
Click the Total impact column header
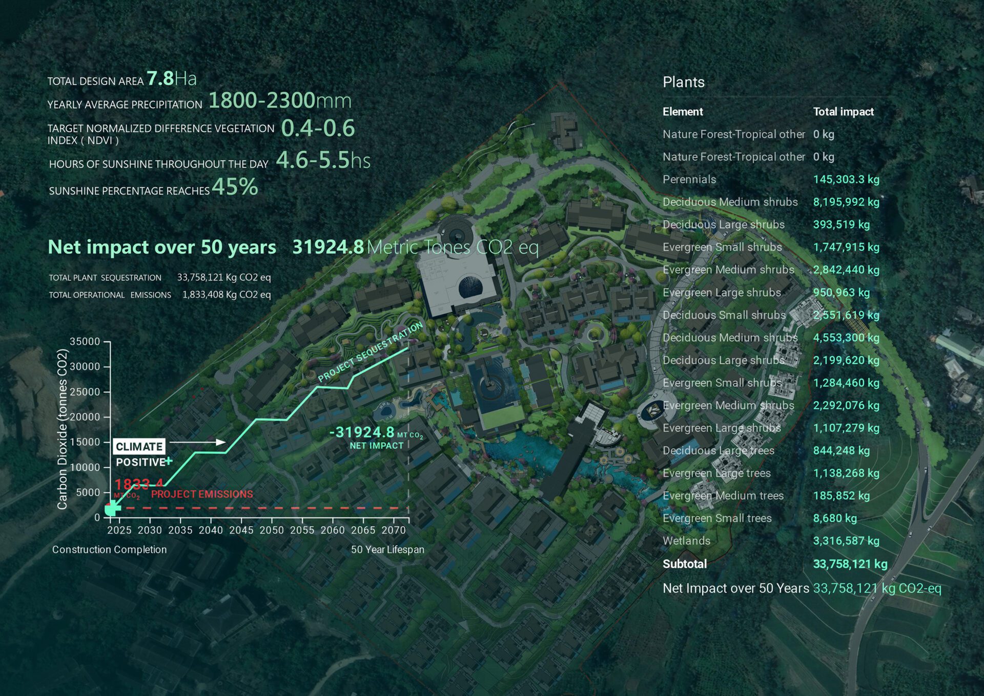pos(843,112)
